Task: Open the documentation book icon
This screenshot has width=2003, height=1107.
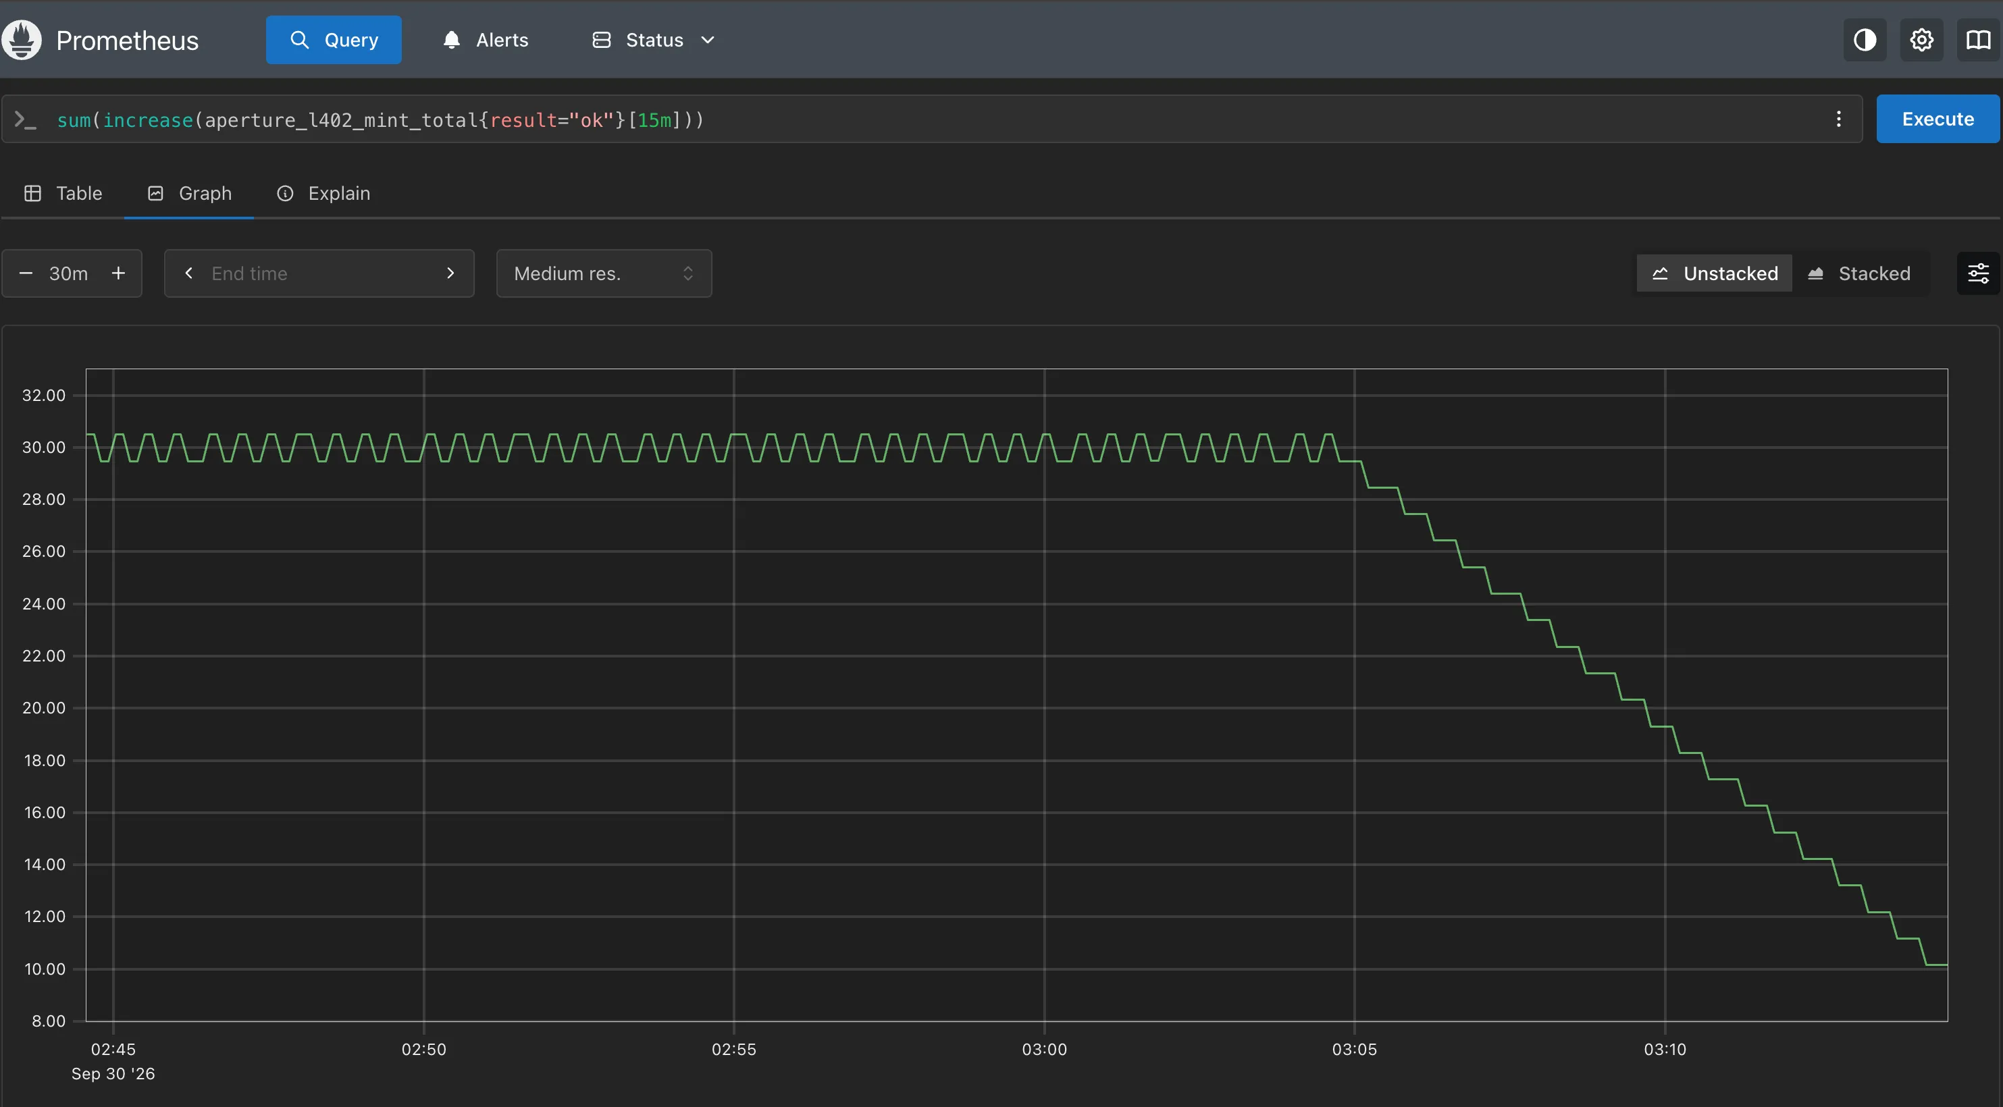Action: 1978,40
